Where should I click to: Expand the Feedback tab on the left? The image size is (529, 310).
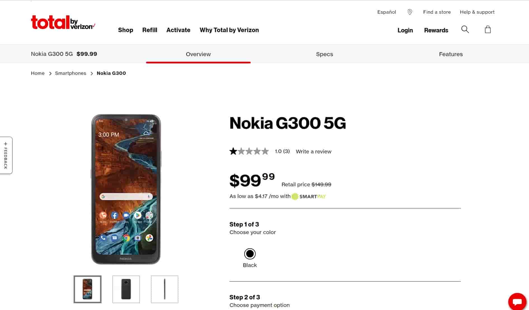click(x=6, y=155)
